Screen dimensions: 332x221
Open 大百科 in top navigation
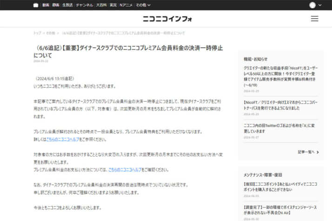[101, 5]
